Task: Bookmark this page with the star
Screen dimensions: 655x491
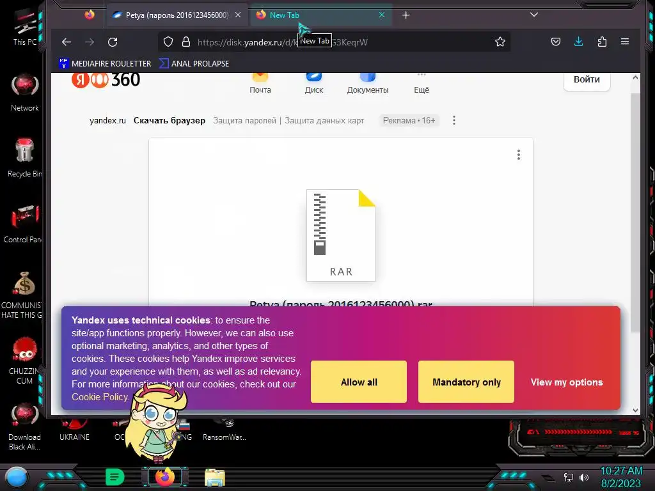Action: click(x=500, y=42)
